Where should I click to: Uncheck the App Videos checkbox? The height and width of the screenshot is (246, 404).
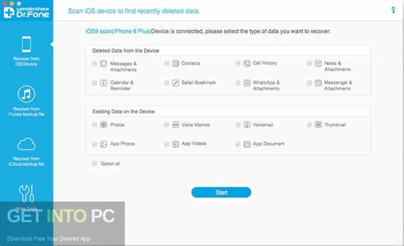point(166,144)
